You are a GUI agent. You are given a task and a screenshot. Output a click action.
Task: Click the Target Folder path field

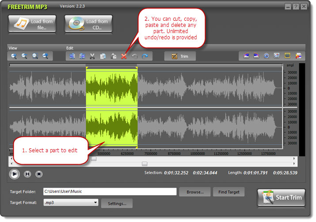(x=110, y=192)
